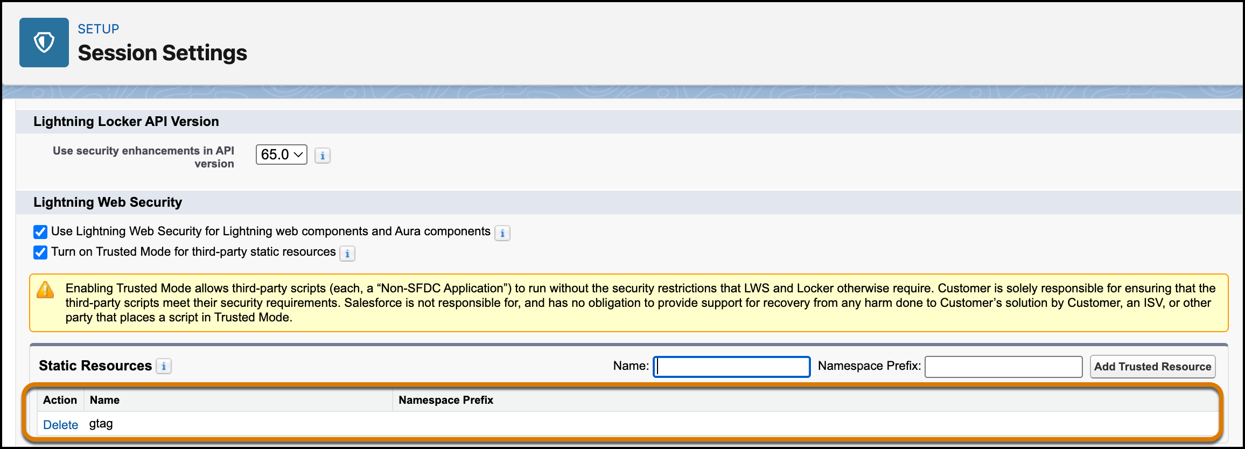Screen dimensions: 1245x449
Task: Expand the 65.0 version selector chevron
Action: tap(297, 155)
